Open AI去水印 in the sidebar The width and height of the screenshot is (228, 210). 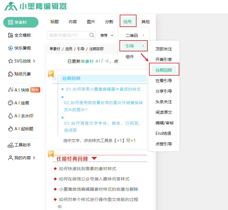tap(21, 116)
